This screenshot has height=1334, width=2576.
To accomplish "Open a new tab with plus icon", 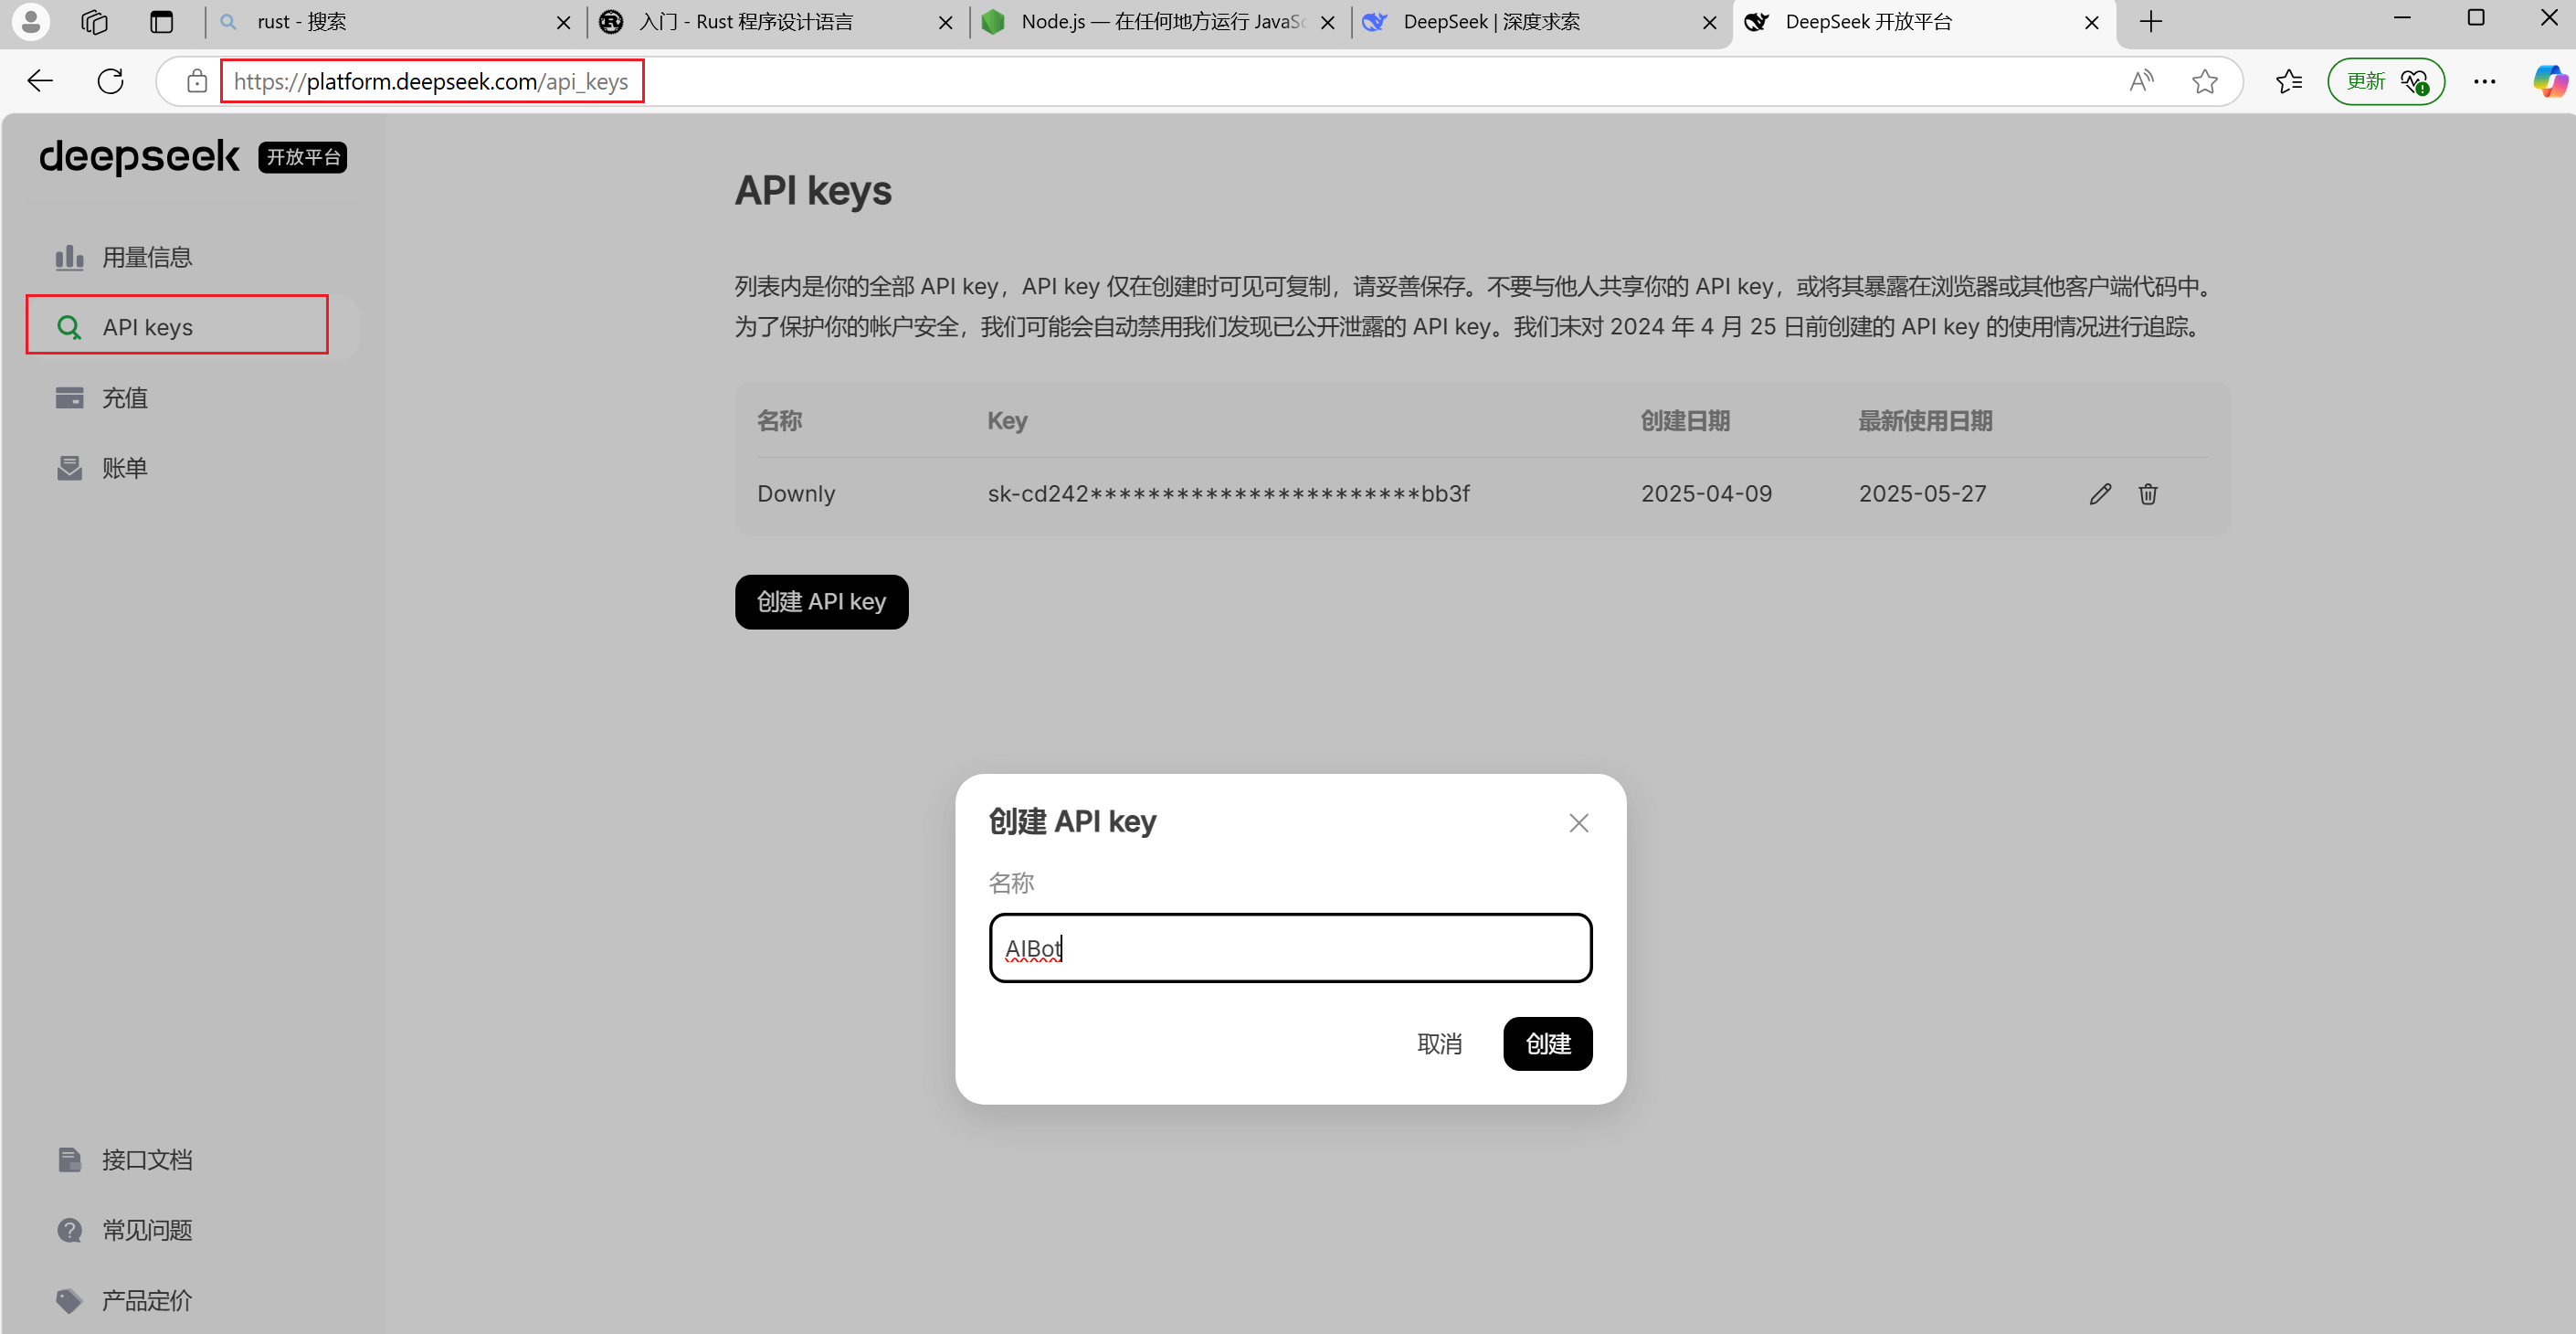I will pos(2151,21).
